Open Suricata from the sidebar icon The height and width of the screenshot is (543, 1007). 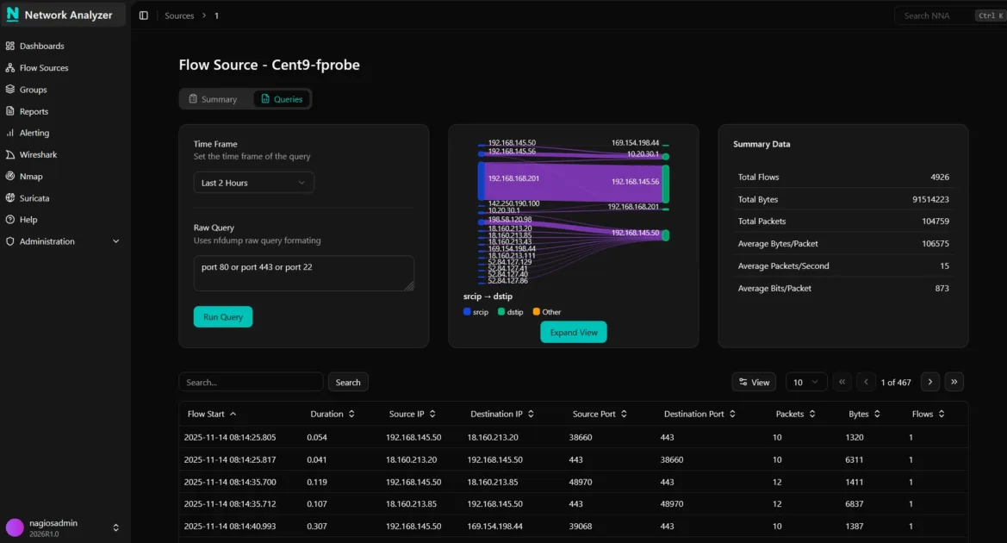click(10, 197)
